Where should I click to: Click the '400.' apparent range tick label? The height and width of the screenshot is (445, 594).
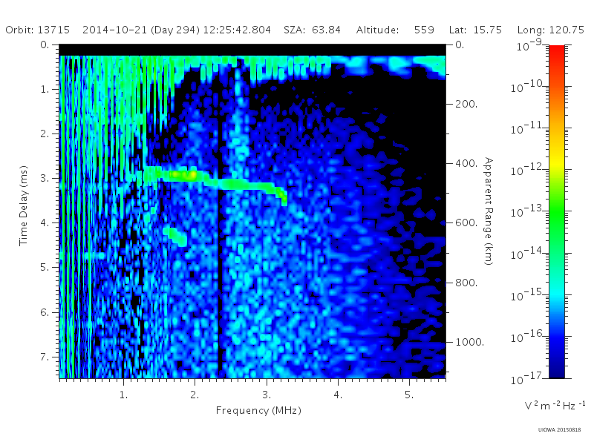tap(466, 163)
